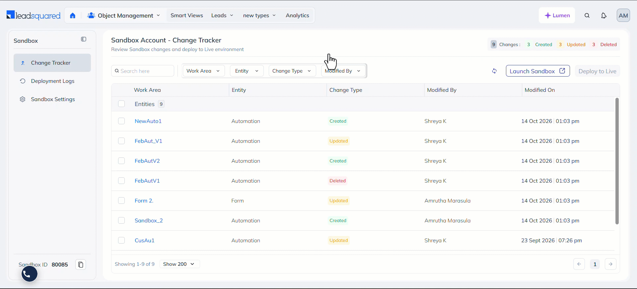The image size is (637, 289).
Task: Open the Form 2. link
Action: click(x=144, y=201)
